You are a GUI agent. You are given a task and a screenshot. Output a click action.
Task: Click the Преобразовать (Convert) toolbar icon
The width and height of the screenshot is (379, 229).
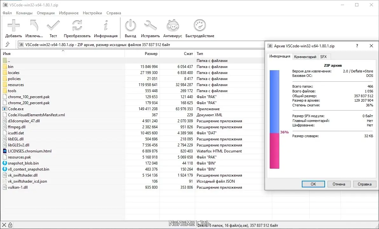click(77, 25)
